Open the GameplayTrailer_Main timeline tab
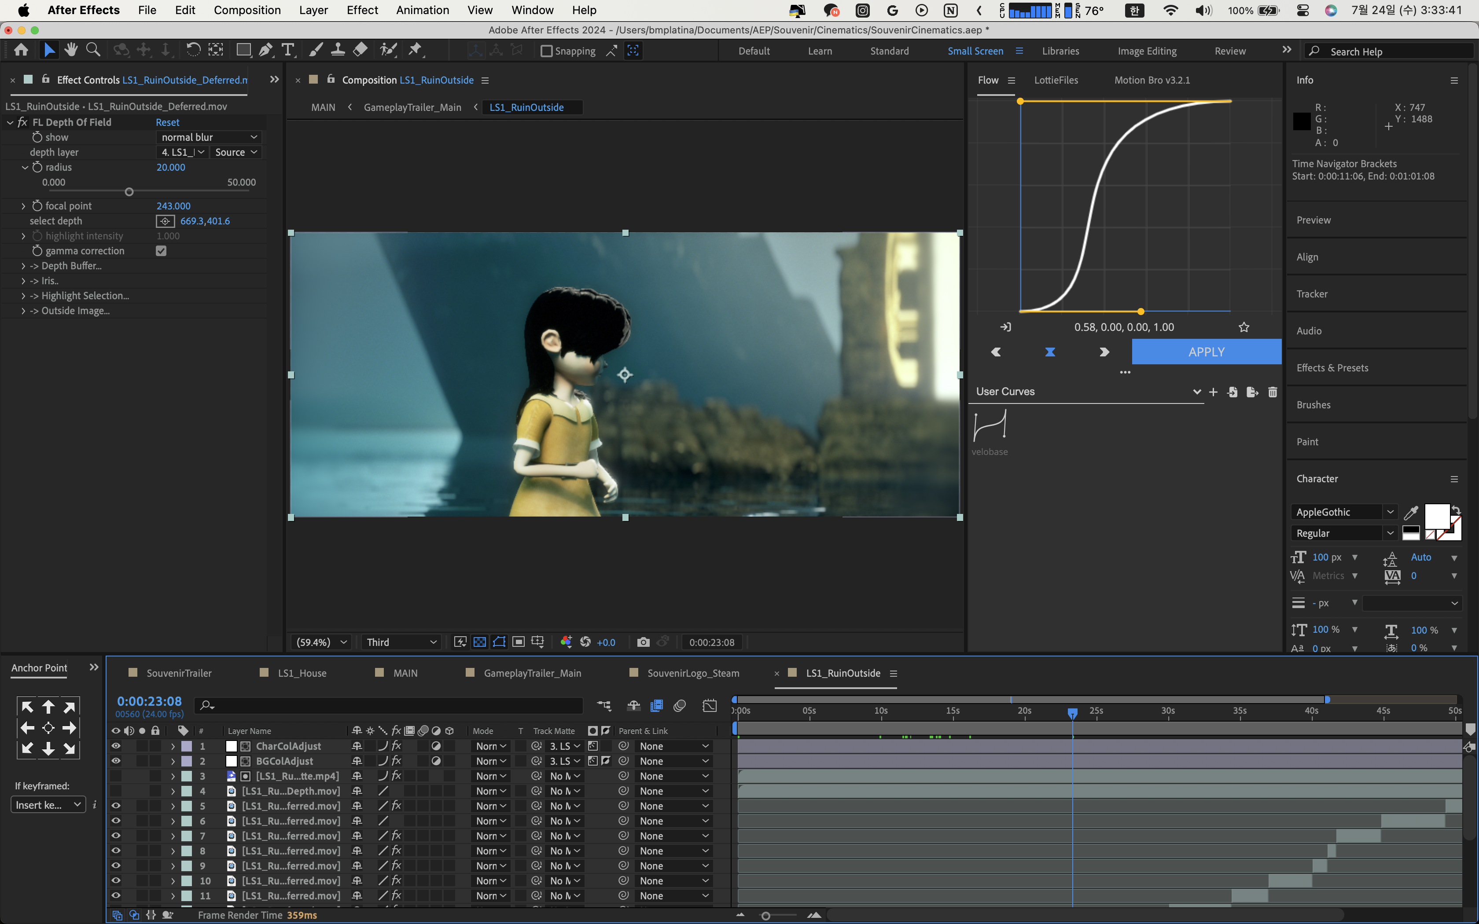Image resolution: width=1479 pixels, height=924 pixels. coord(532,673)
